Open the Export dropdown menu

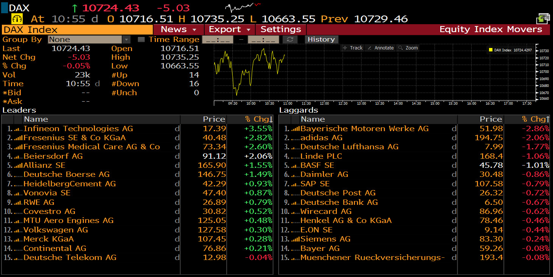(x=230, y=29)
